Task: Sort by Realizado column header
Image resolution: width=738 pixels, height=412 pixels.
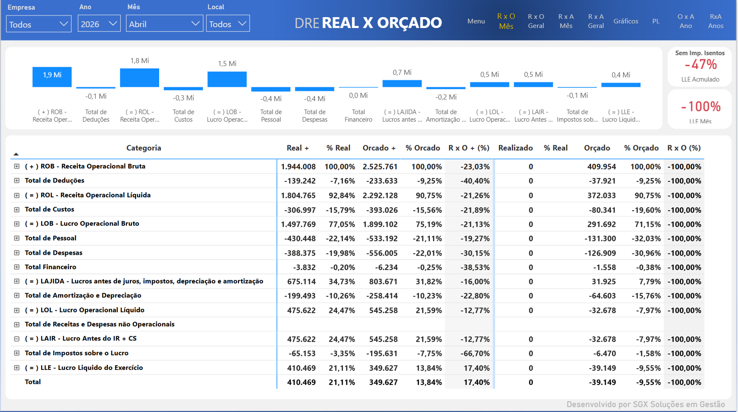Action: coord(516,148)
